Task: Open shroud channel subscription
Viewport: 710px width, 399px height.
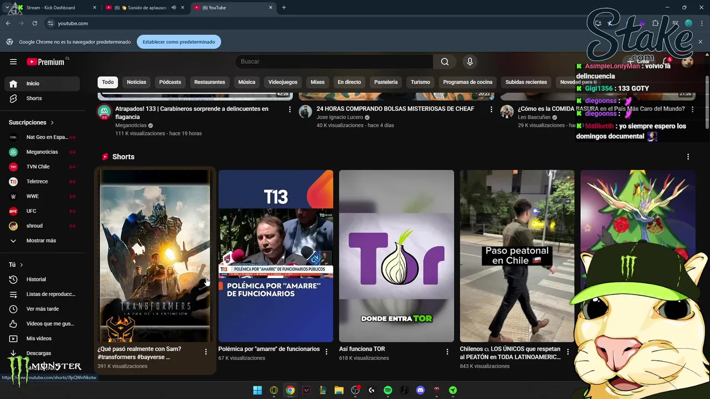Action: pyautogui.click(x=42, y=226)
